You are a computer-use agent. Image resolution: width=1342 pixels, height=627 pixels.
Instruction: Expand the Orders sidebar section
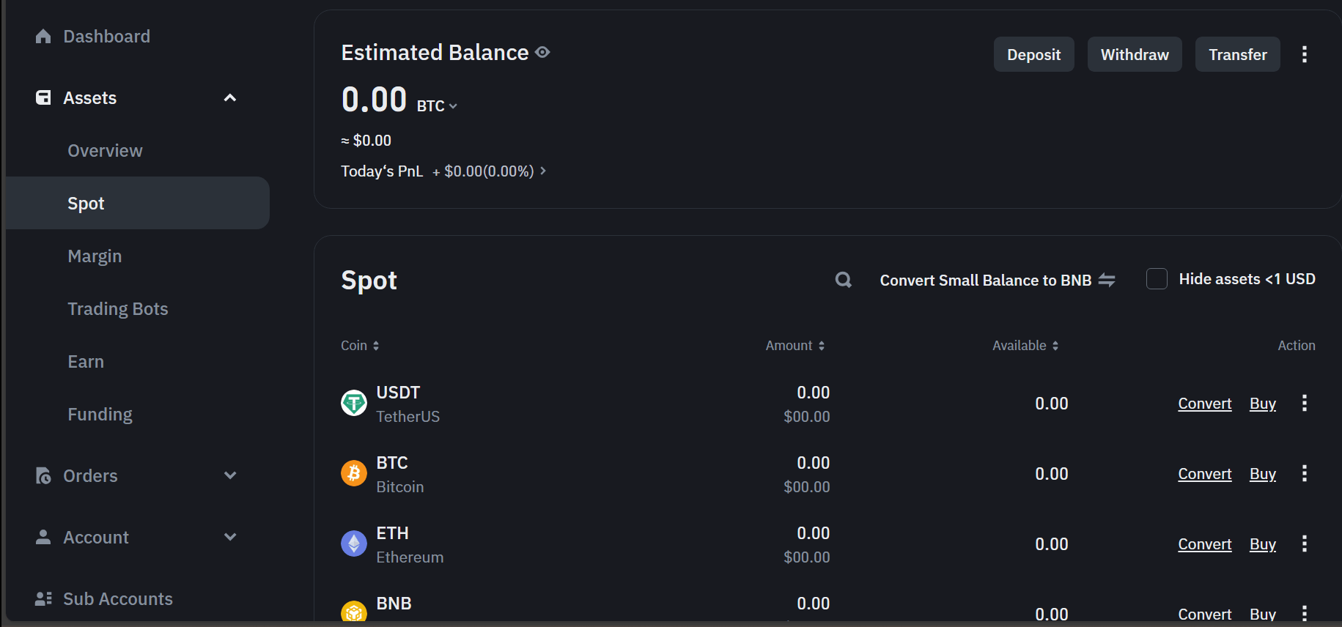(229, 475)
